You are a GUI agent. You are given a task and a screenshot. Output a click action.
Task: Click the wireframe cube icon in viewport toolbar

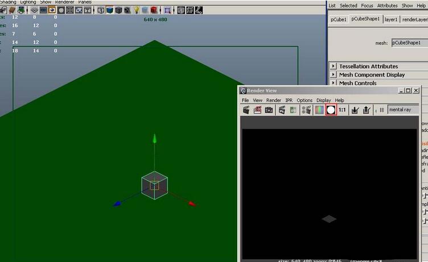(101, 10)
